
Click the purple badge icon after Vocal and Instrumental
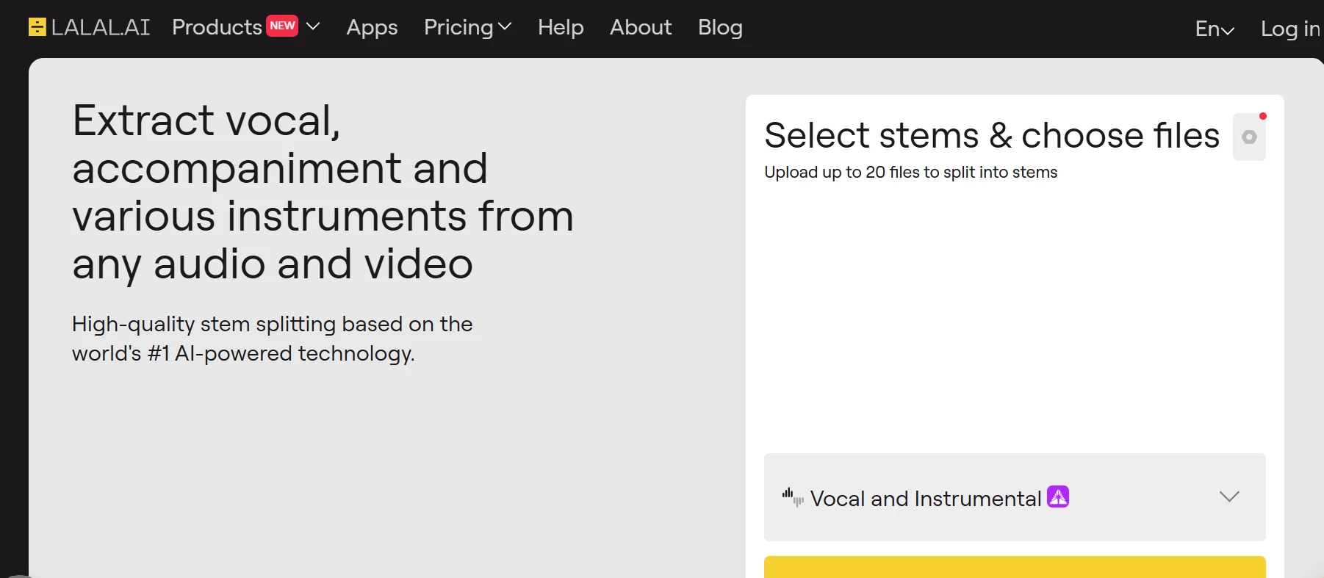(1058, 496)
